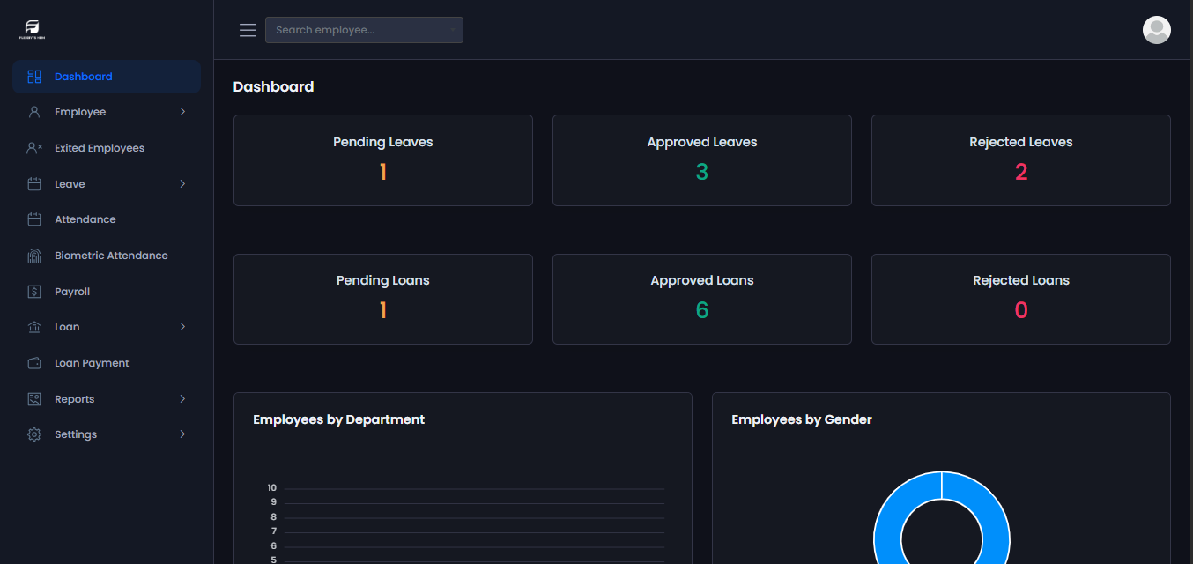1193x564 pixels.
Task: Click the Loan Payment wallet icon
Action: 34,363
